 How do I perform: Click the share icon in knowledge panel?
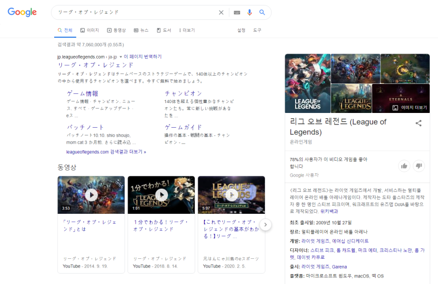(418, 123)
